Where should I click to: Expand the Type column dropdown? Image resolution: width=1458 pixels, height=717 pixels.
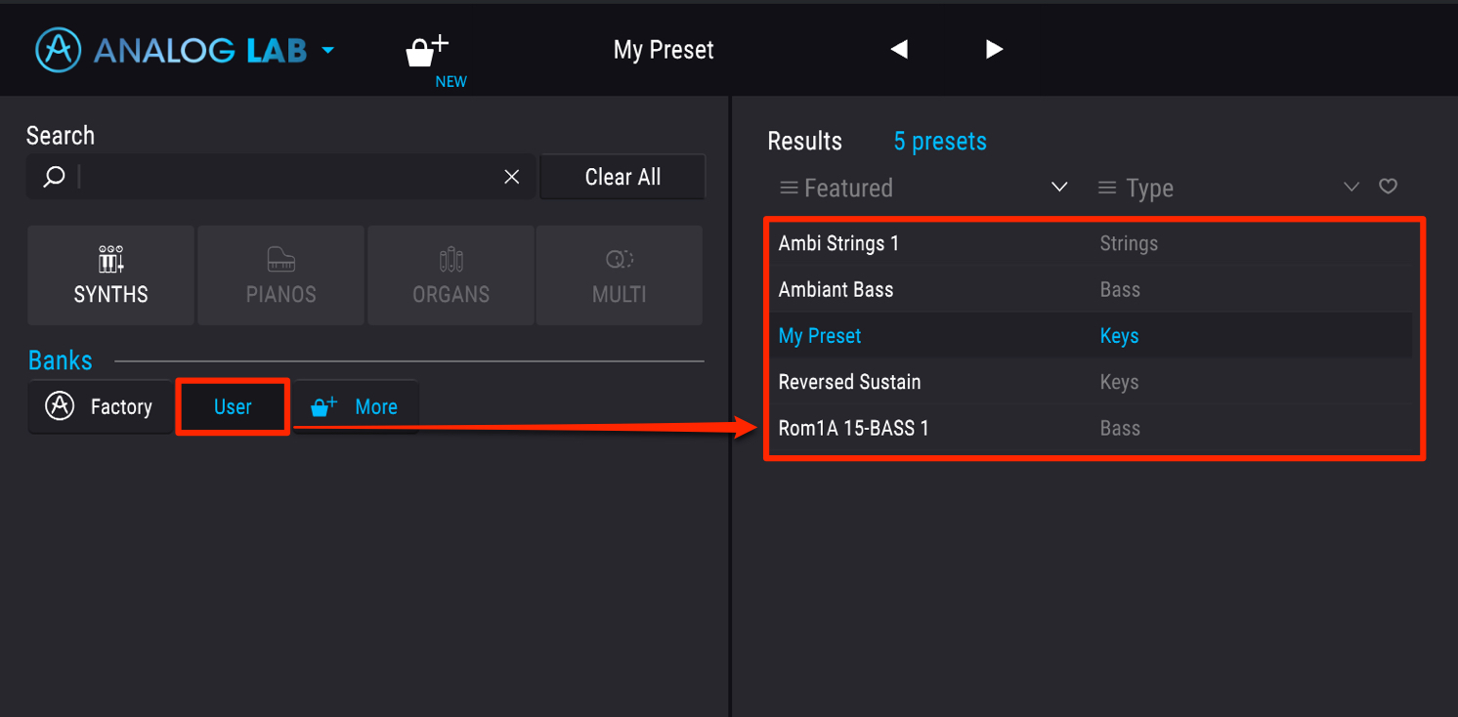1351,187
